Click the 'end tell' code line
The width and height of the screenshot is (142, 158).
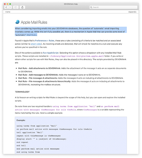coord(21,146)
